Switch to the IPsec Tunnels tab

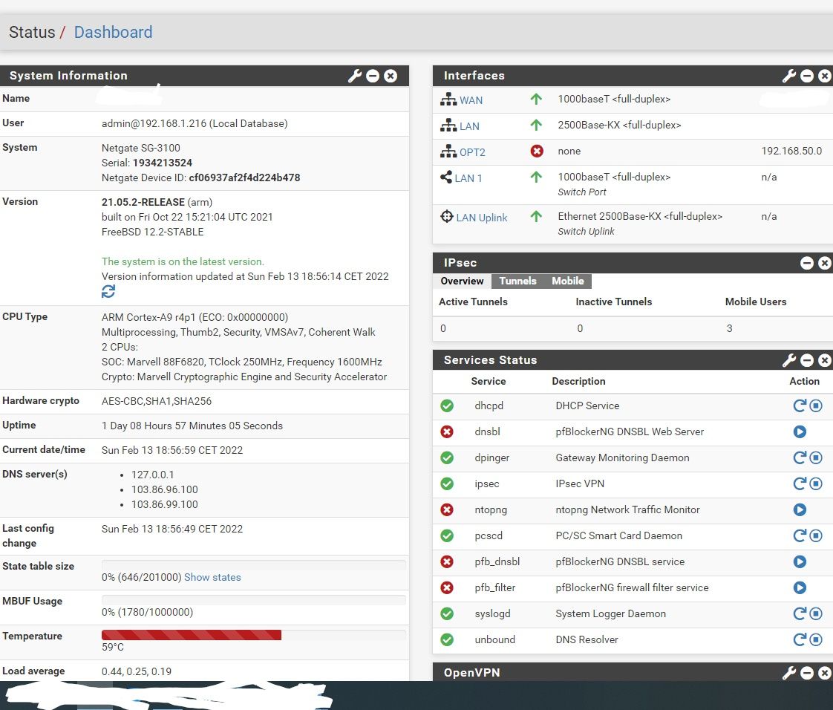[x=517, y=281]
